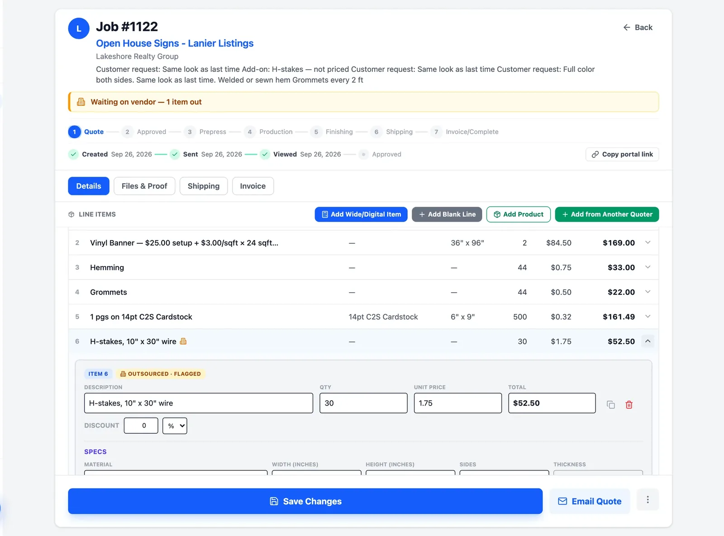Click the Total field showing $52.50
This screenshot has height=536, width=724.
(x=552, y=403)
